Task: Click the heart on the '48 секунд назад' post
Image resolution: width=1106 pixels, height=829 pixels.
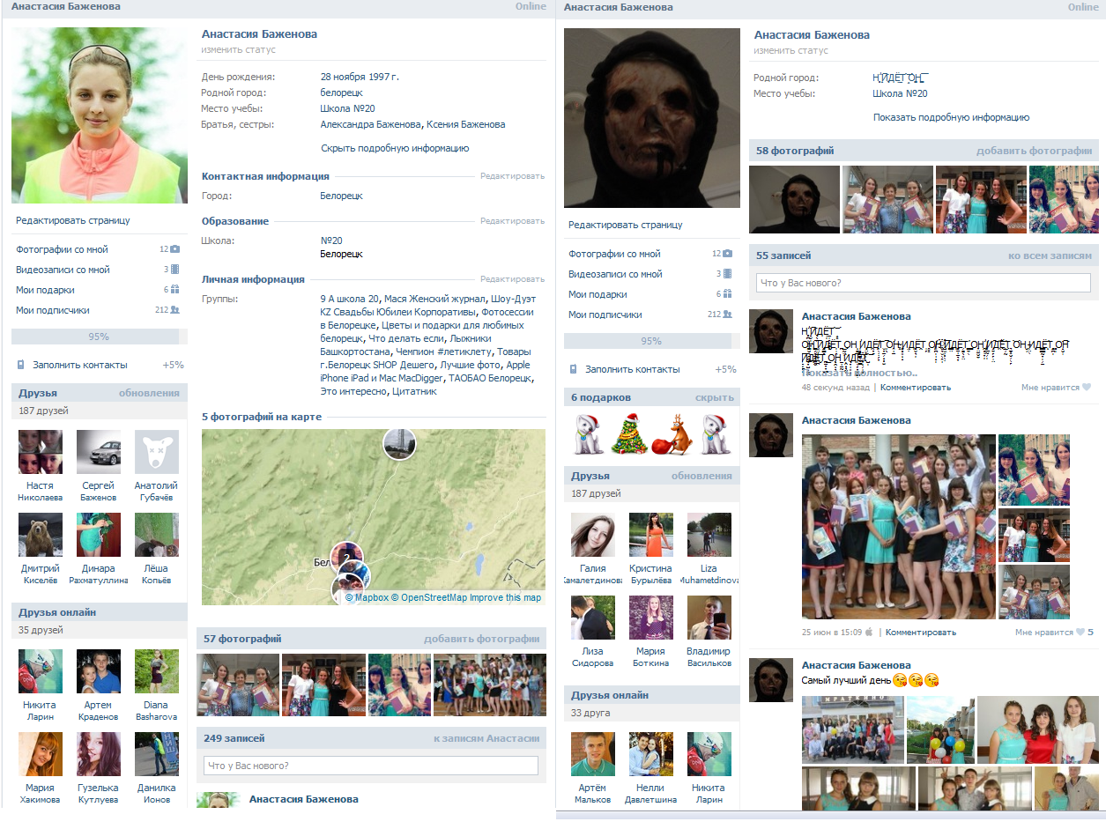Action: tap(1086, 387)
